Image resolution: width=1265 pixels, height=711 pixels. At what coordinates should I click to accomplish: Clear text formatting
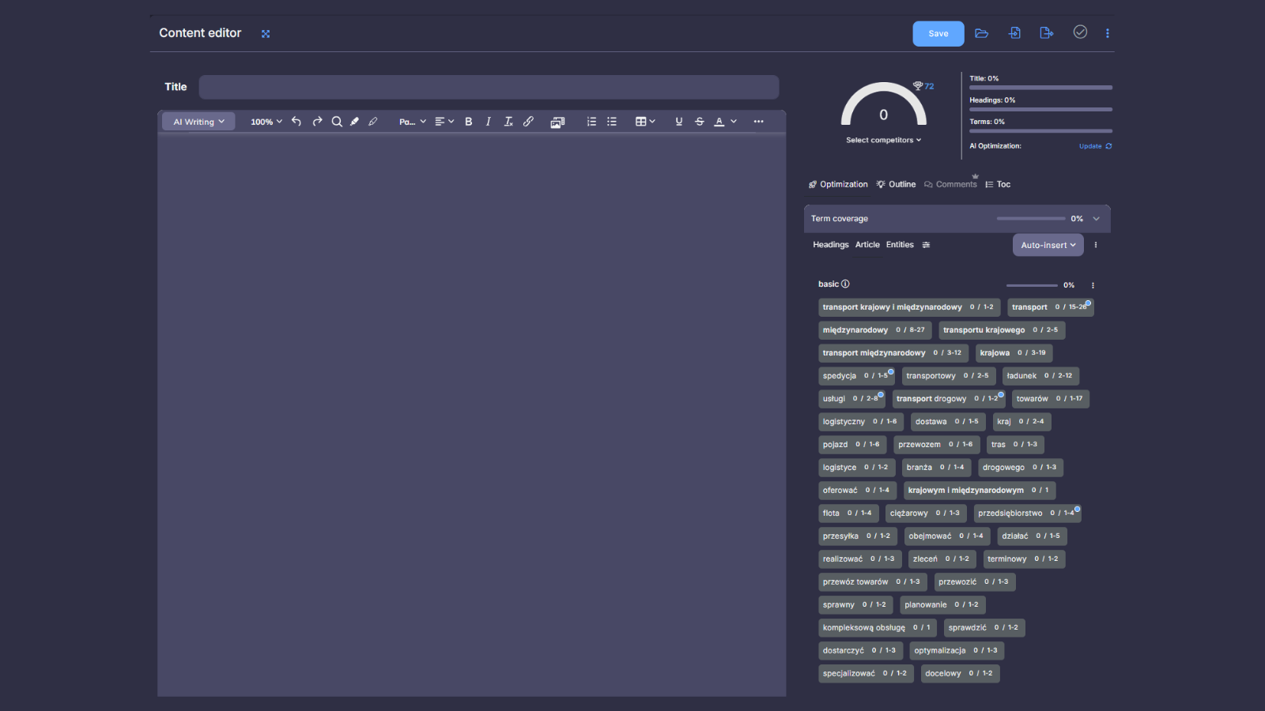click(x=508, y=122)
